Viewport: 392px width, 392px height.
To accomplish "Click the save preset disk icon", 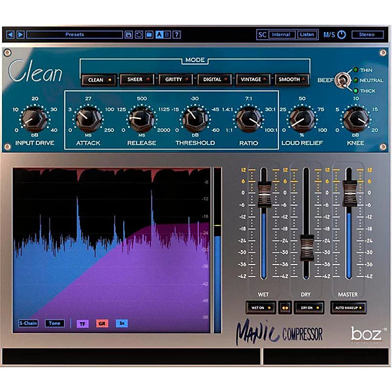I will [129, 34].
